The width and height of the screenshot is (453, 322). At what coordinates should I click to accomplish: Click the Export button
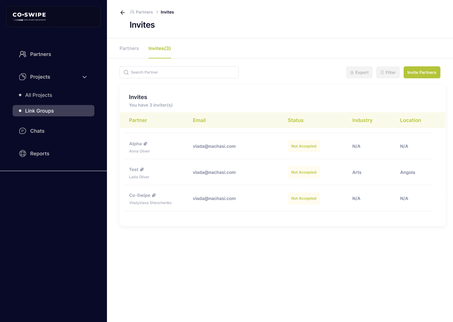pyautogui.click(x=359, y=72)
